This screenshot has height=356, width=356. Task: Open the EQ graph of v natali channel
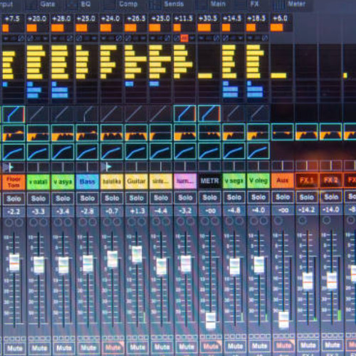point(38,133)
